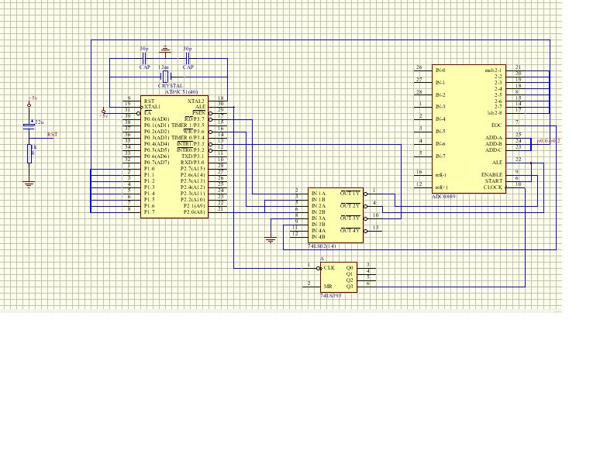600x450 pixels.
Task: Click the IN 4B pin name on the 74LS02
Action: click(x=319, y=237)
